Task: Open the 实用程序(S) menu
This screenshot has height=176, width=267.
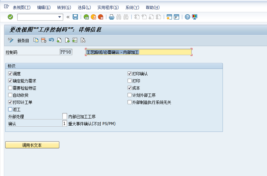Action: [x=108, y=7]
